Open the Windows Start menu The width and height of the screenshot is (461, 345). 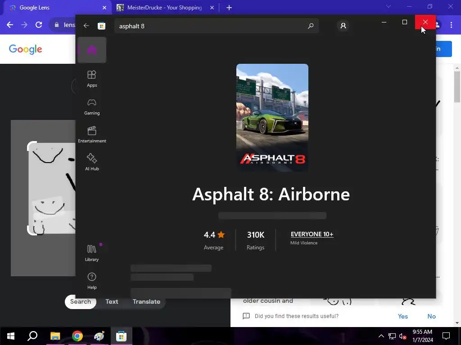coord(11,336)
